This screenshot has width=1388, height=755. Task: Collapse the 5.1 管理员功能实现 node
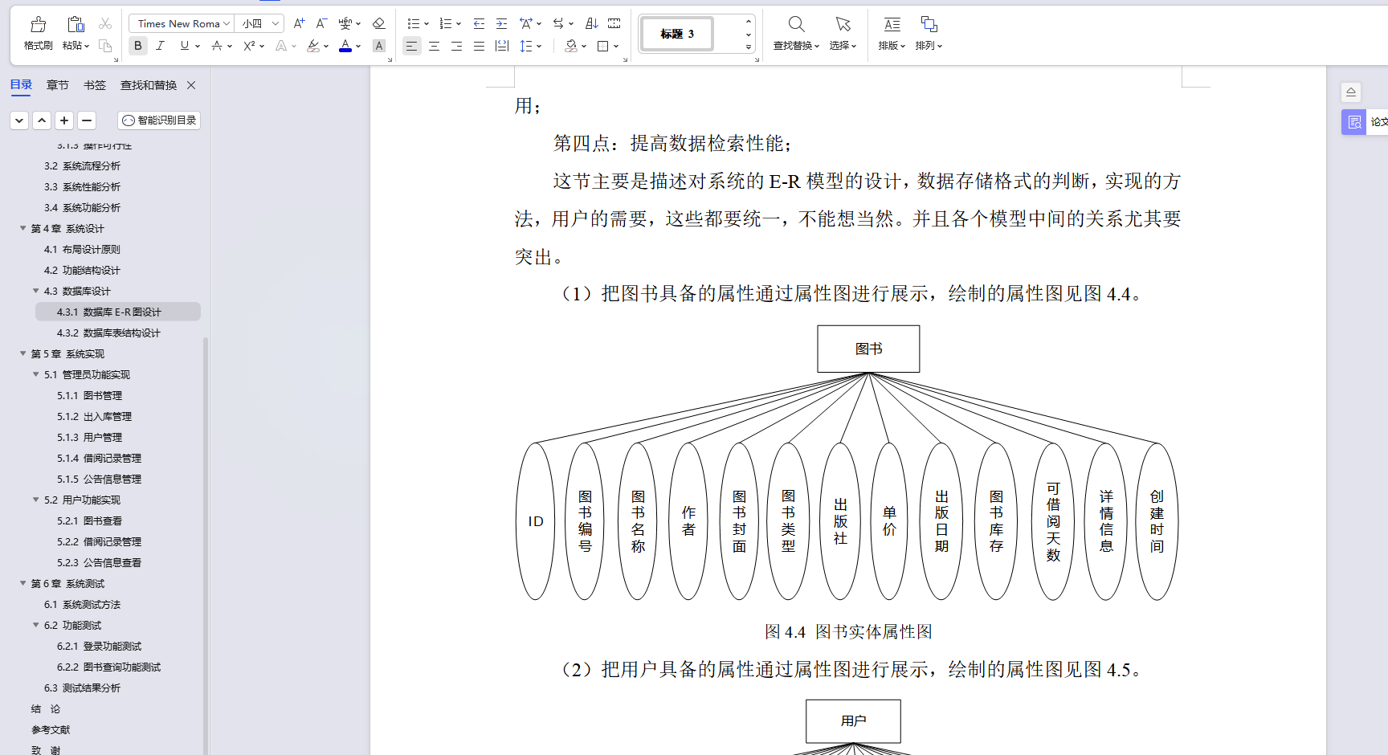tap(36, 374)
